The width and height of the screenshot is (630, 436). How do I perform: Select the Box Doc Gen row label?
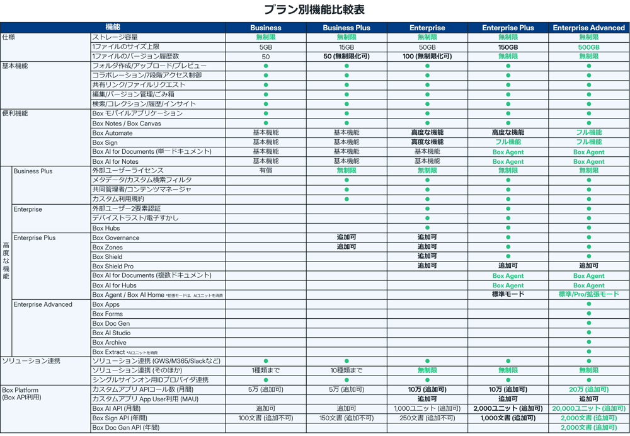point(111,323)
